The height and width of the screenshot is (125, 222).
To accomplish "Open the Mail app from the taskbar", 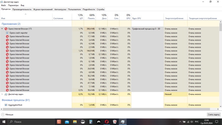I will point(67,122).
